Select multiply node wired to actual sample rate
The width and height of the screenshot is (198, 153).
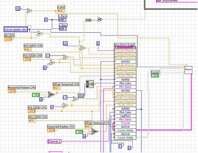[x=40, y=34]
